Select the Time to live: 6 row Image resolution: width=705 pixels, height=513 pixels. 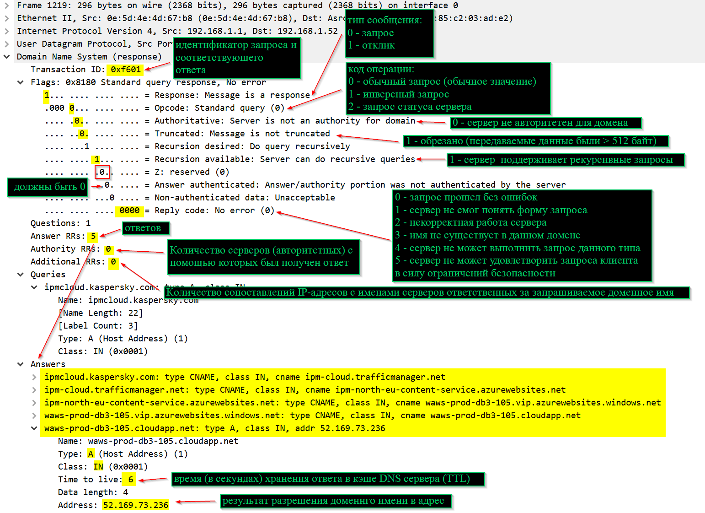[x=96, y=480]
